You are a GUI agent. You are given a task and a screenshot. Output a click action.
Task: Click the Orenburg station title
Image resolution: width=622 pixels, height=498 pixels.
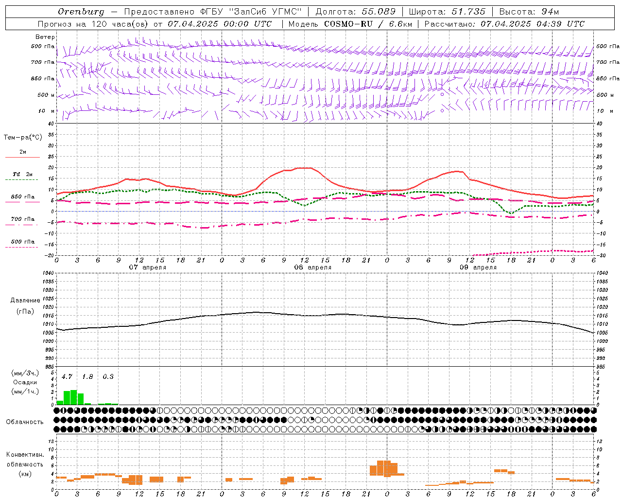(81, 12)
